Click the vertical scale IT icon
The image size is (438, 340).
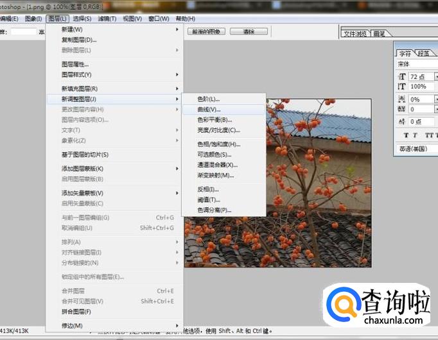[x=402, y=87]
